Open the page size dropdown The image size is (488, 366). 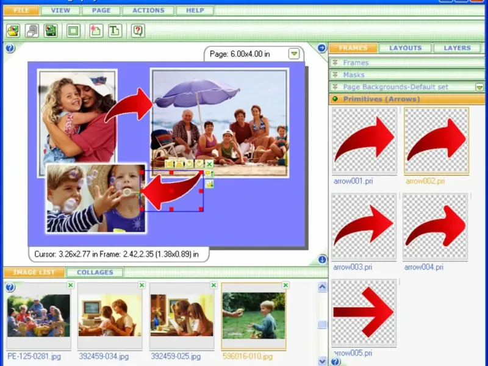click(x=294, y=54)
